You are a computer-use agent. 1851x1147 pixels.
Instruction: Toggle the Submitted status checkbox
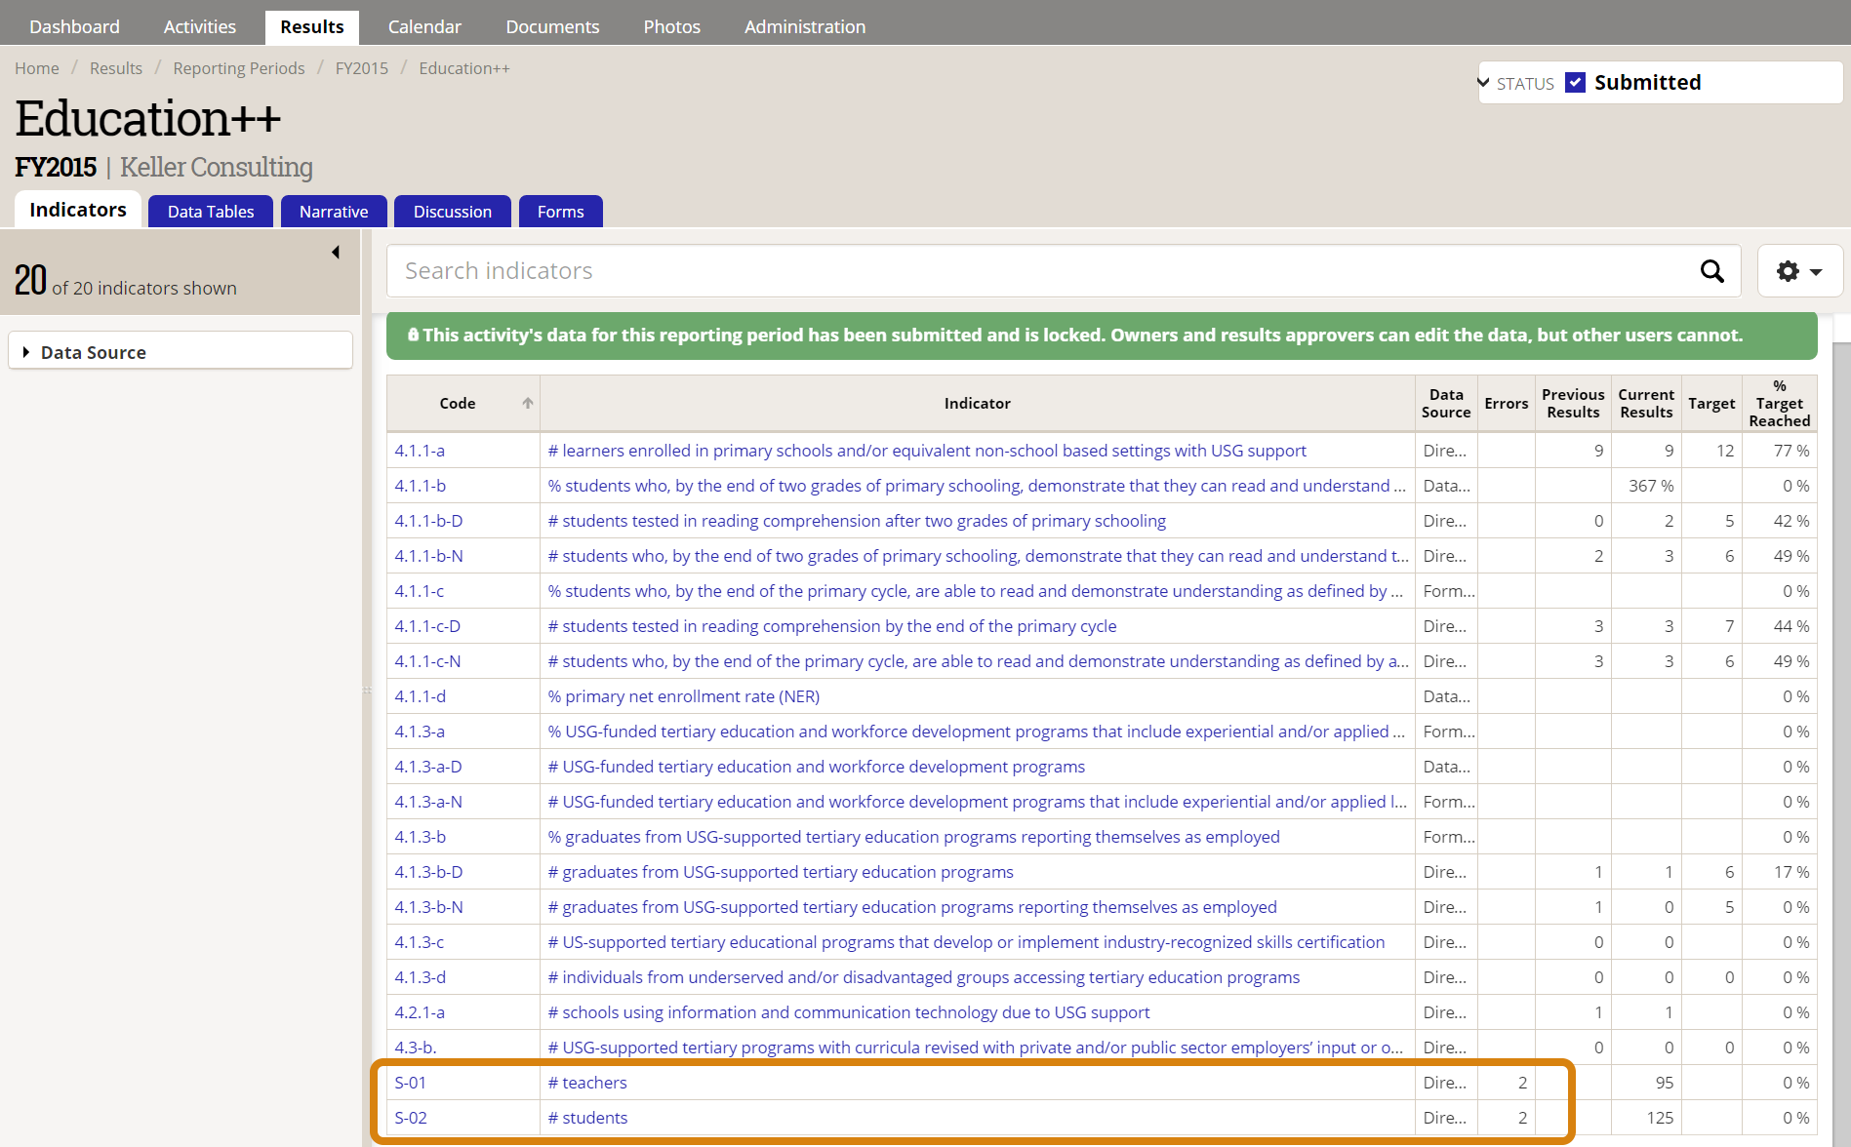[x=1575, y=83]
